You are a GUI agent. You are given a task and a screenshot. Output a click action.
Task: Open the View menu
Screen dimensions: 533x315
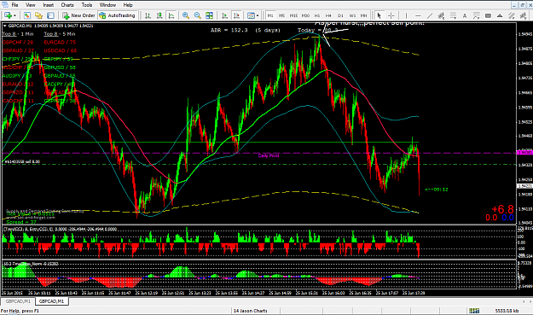click(30, 5)
